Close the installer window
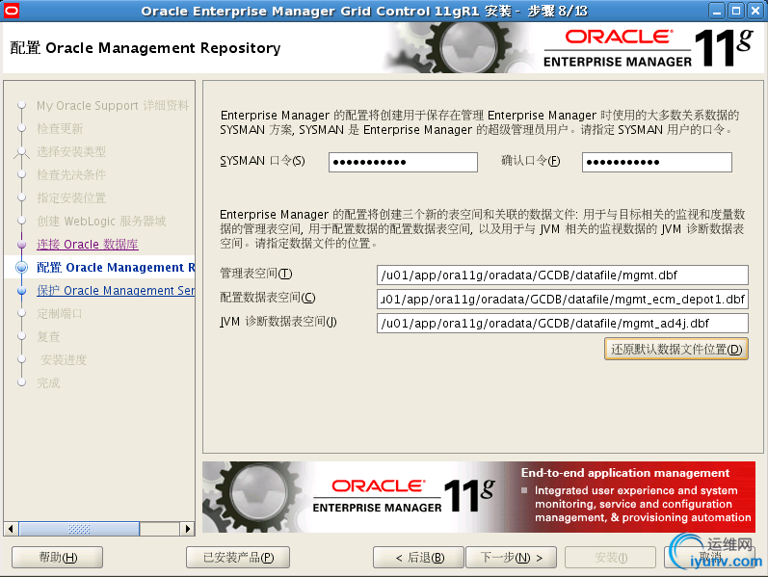 755,11
